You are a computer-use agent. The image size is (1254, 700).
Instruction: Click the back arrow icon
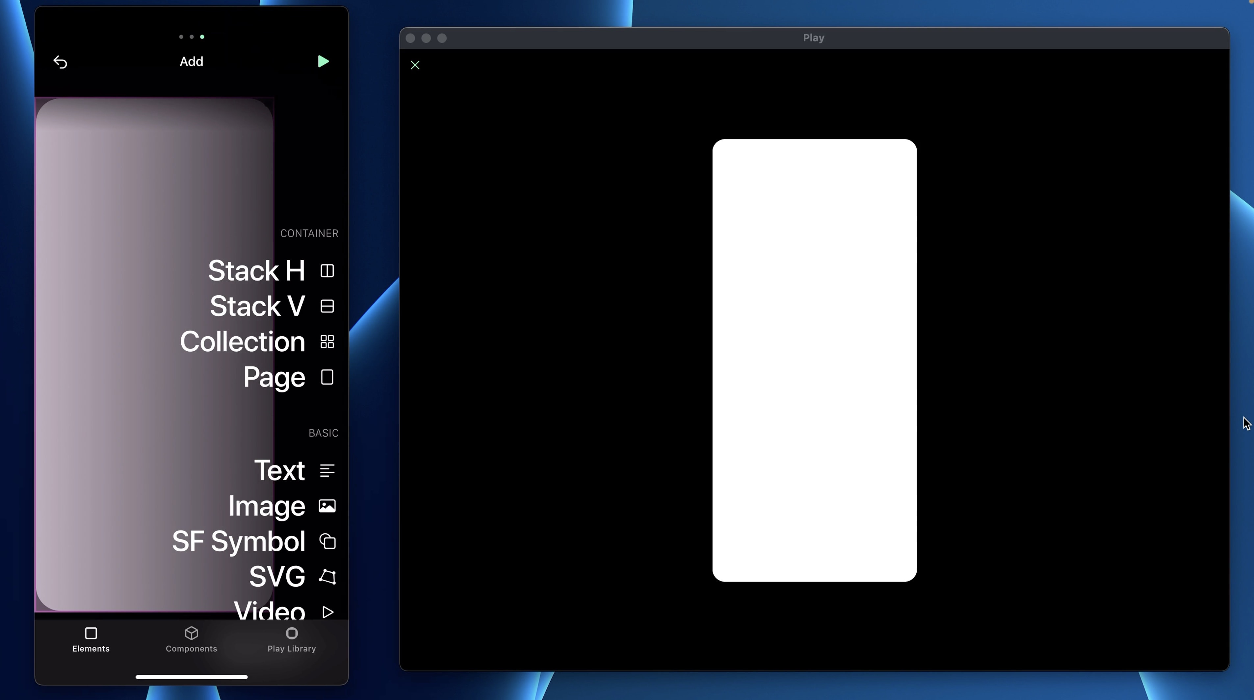[60, 62]
